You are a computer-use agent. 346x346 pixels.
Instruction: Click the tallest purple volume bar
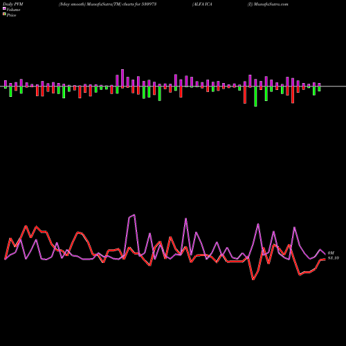click(122, 78)
